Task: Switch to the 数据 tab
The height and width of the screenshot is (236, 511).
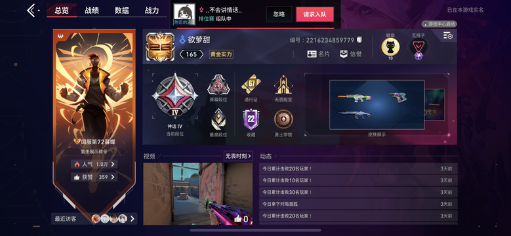Action: tap(122, 10)
